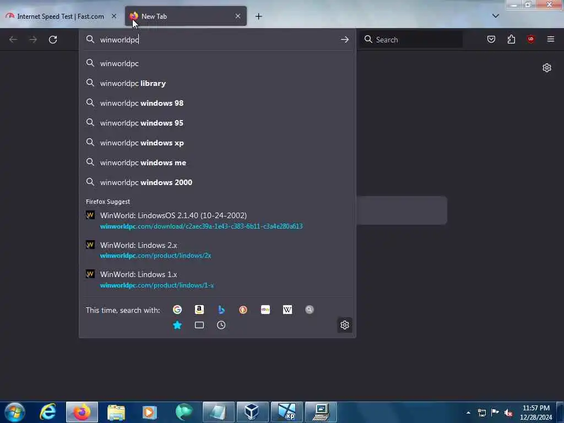Open the Extensions puzzle icon

click(x=511, y=40)
